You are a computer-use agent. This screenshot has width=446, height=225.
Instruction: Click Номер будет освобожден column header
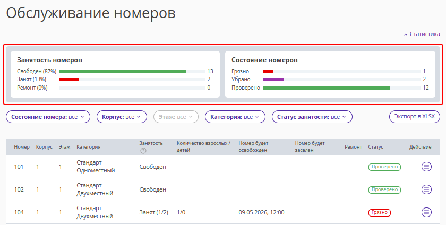[x=253, y=147]
